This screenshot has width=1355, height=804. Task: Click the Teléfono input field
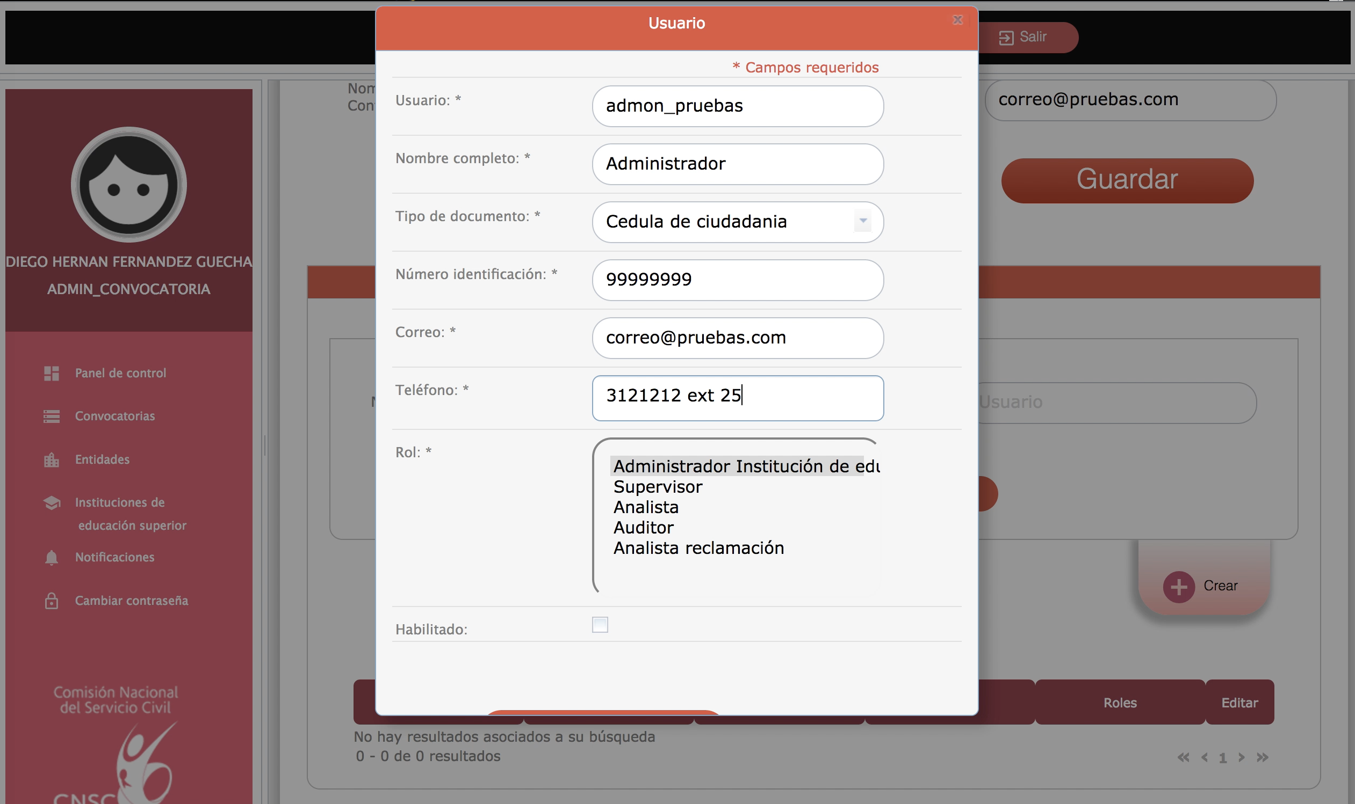738,398
